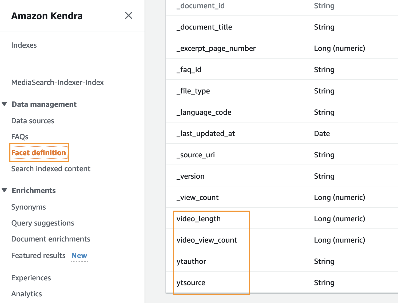Click the String type for ytsource
398x303 pixels.
click(324, 283)
